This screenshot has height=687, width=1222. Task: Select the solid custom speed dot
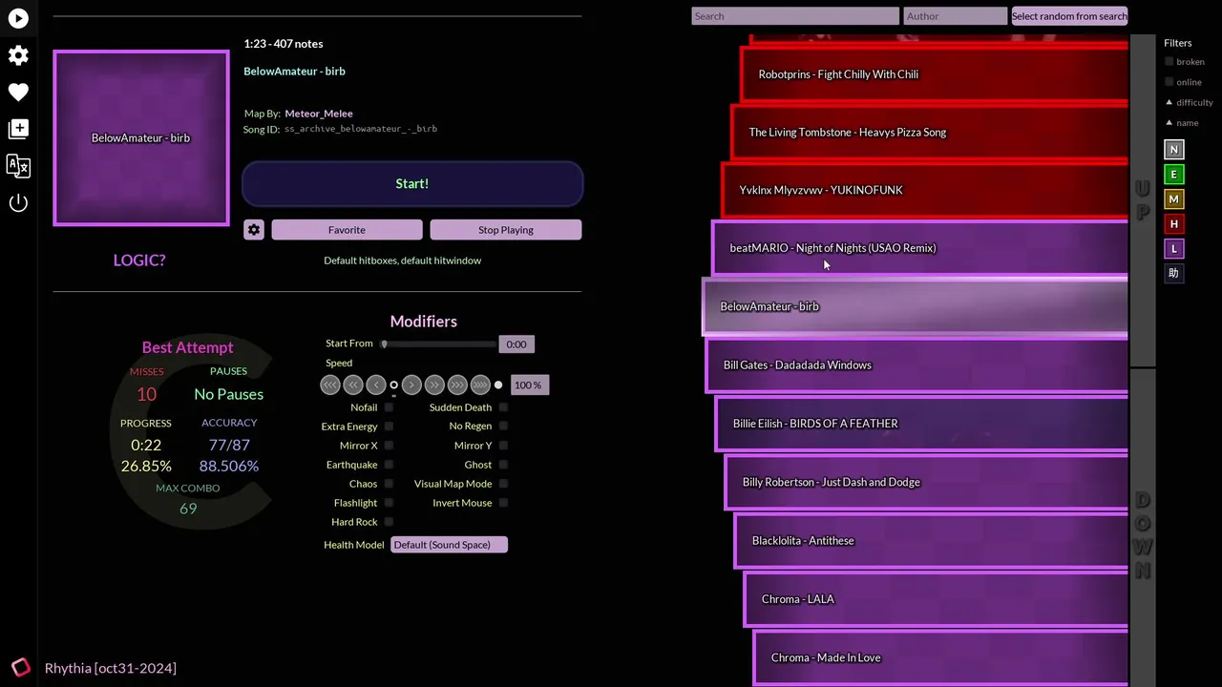498,385
